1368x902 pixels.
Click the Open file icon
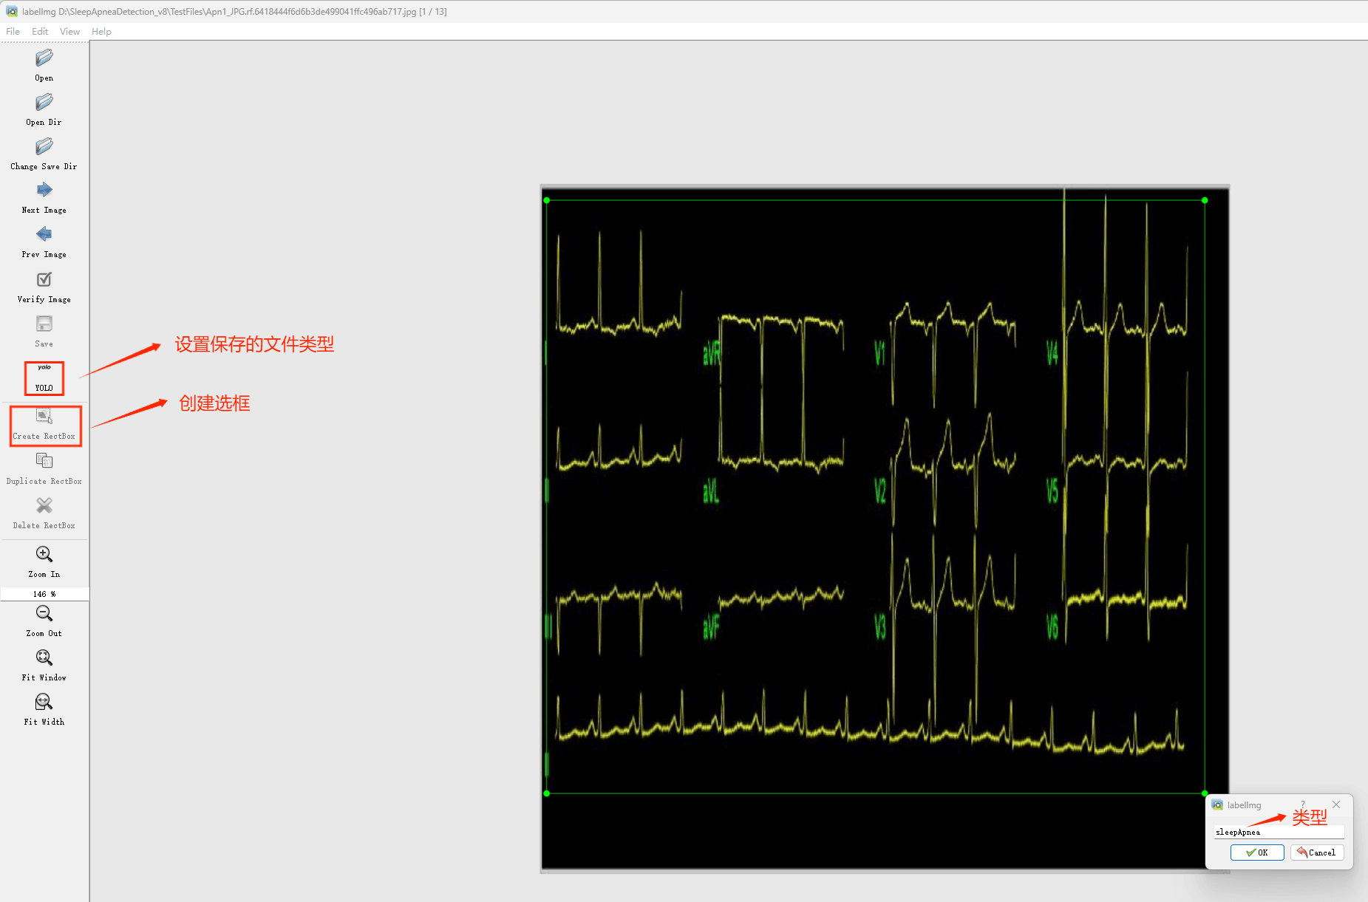[44, 58]
